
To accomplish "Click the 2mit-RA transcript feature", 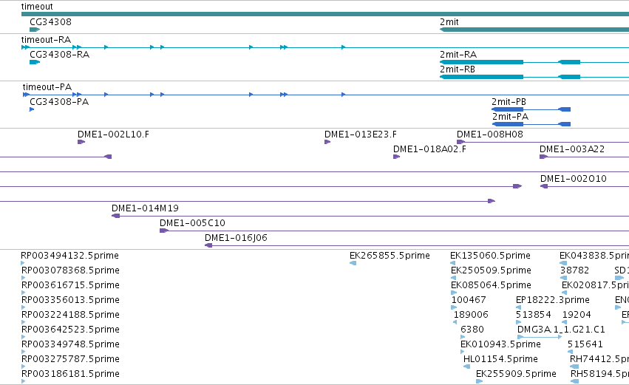I will point(534,62).
